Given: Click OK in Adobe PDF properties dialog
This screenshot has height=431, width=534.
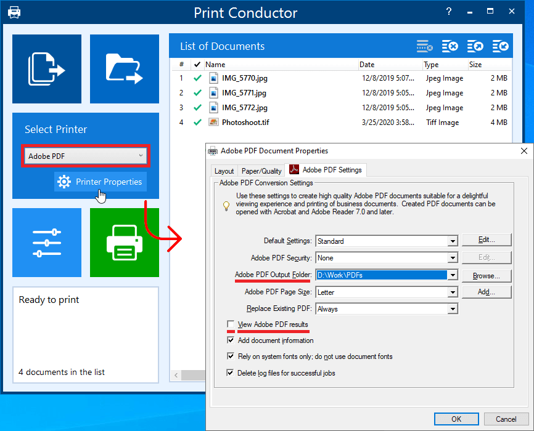Looking at the screenshot, I should pyautogui.click(x=456, y=419).
